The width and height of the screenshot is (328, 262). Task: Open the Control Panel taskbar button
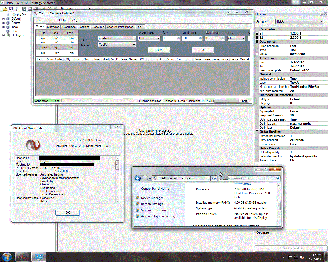[x=38, y=257]
